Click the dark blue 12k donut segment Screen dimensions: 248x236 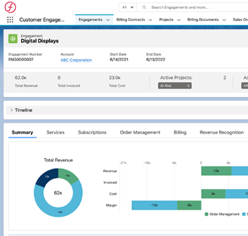[47, 176]
